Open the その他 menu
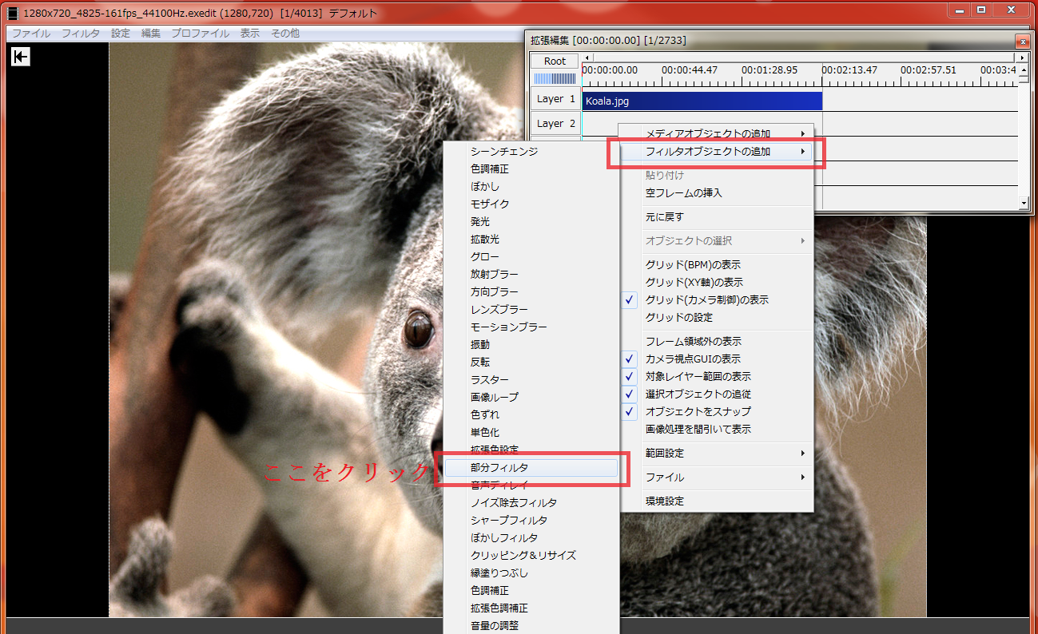 coord(285,34)
